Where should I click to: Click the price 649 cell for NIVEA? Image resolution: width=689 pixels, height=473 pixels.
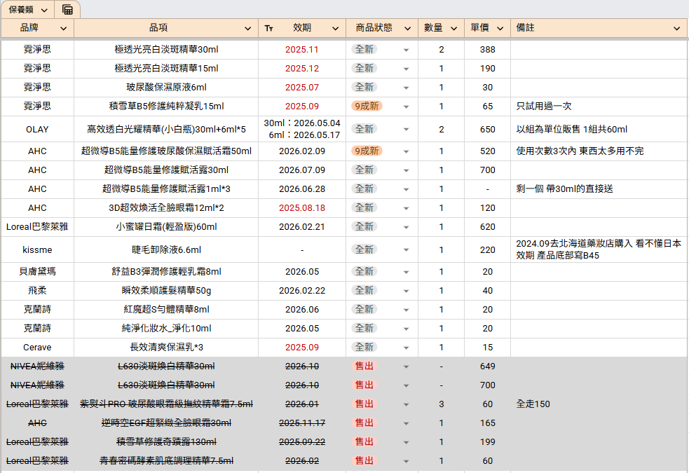(x=487, y=366)
